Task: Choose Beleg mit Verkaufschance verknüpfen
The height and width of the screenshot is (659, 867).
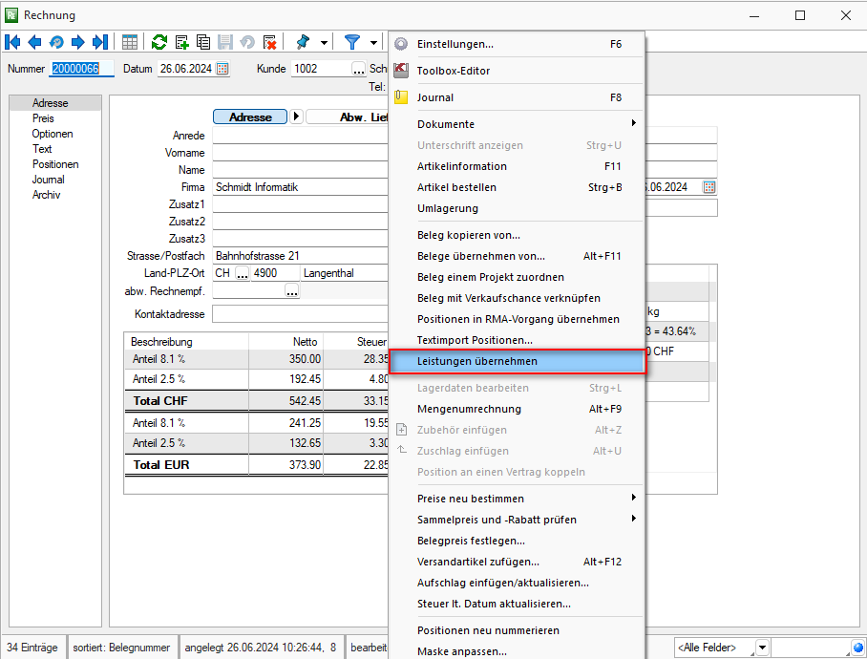Action: (x=517, y=298)
